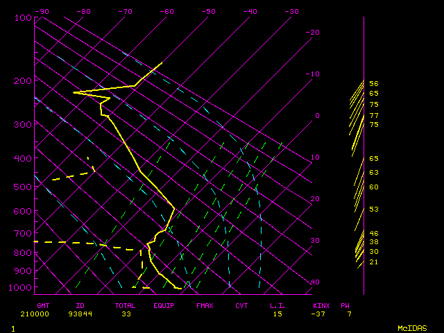Click wind speed value 21
The width and height of the screenshot is (444, 333).
(x=374, y=262)
